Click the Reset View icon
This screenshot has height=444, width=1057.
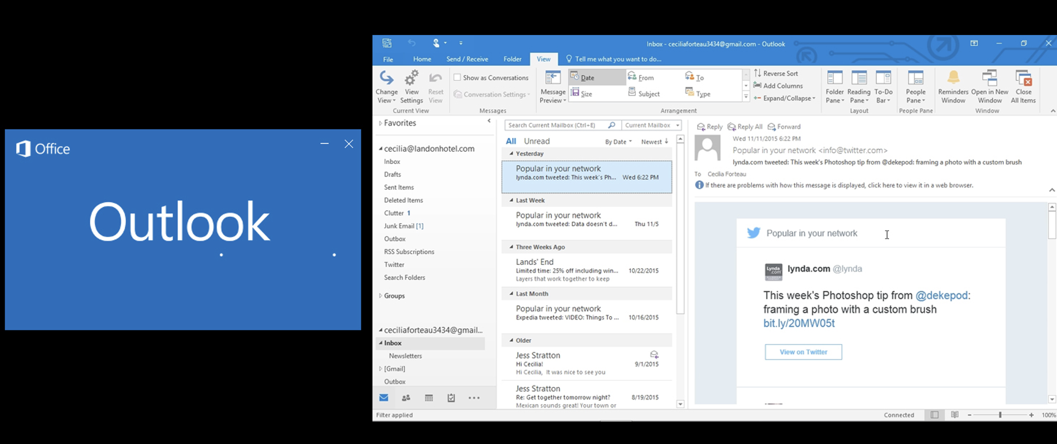[x=435, y=78]
